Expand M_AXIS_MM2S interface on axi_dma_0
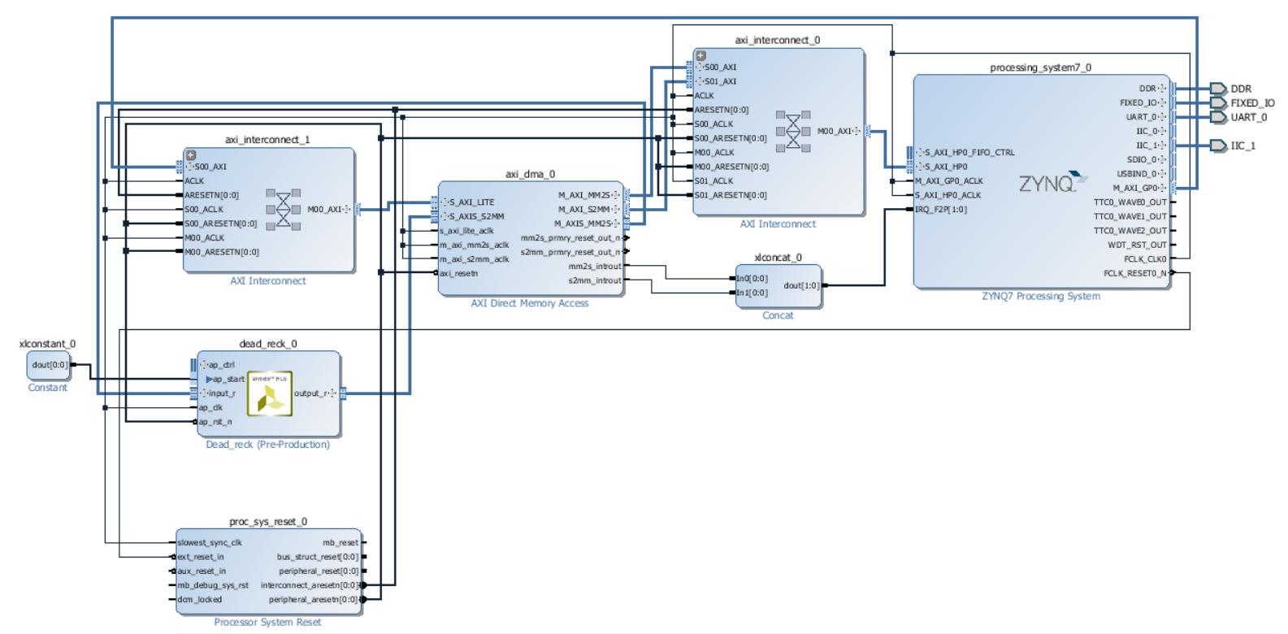Image resolution: width=1288 pixels, height=634 pixels. tap(616, 224)
